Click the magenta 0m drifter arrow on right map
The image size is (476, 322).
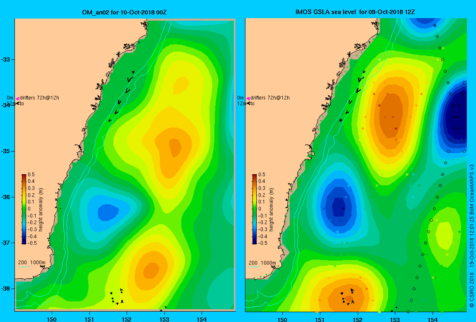pyautogui.click(x=248, y=98)
